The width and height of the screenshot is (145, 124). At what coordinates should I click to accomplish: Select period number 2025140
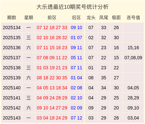coord(12,88)
